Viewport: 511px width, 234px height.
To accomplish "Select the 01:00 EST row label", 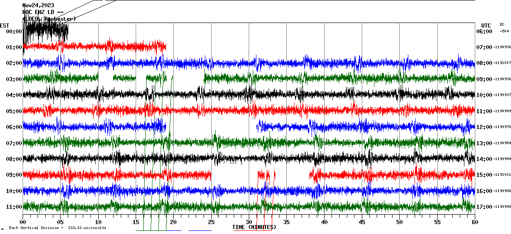I will (14, 47).
